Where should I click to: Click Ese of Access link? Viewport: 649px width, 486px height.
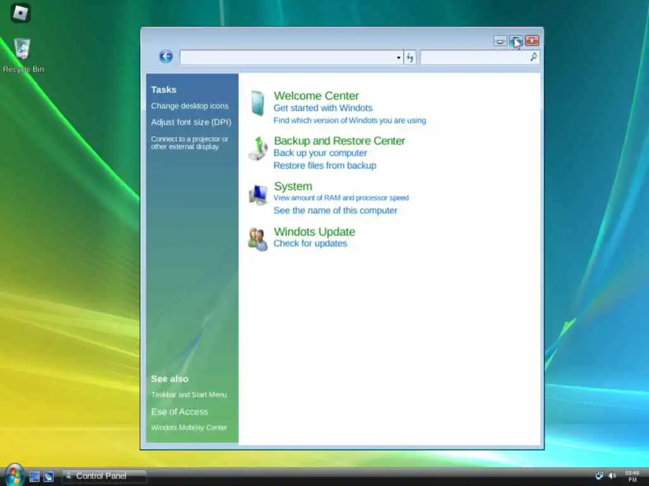click(179, 411)
